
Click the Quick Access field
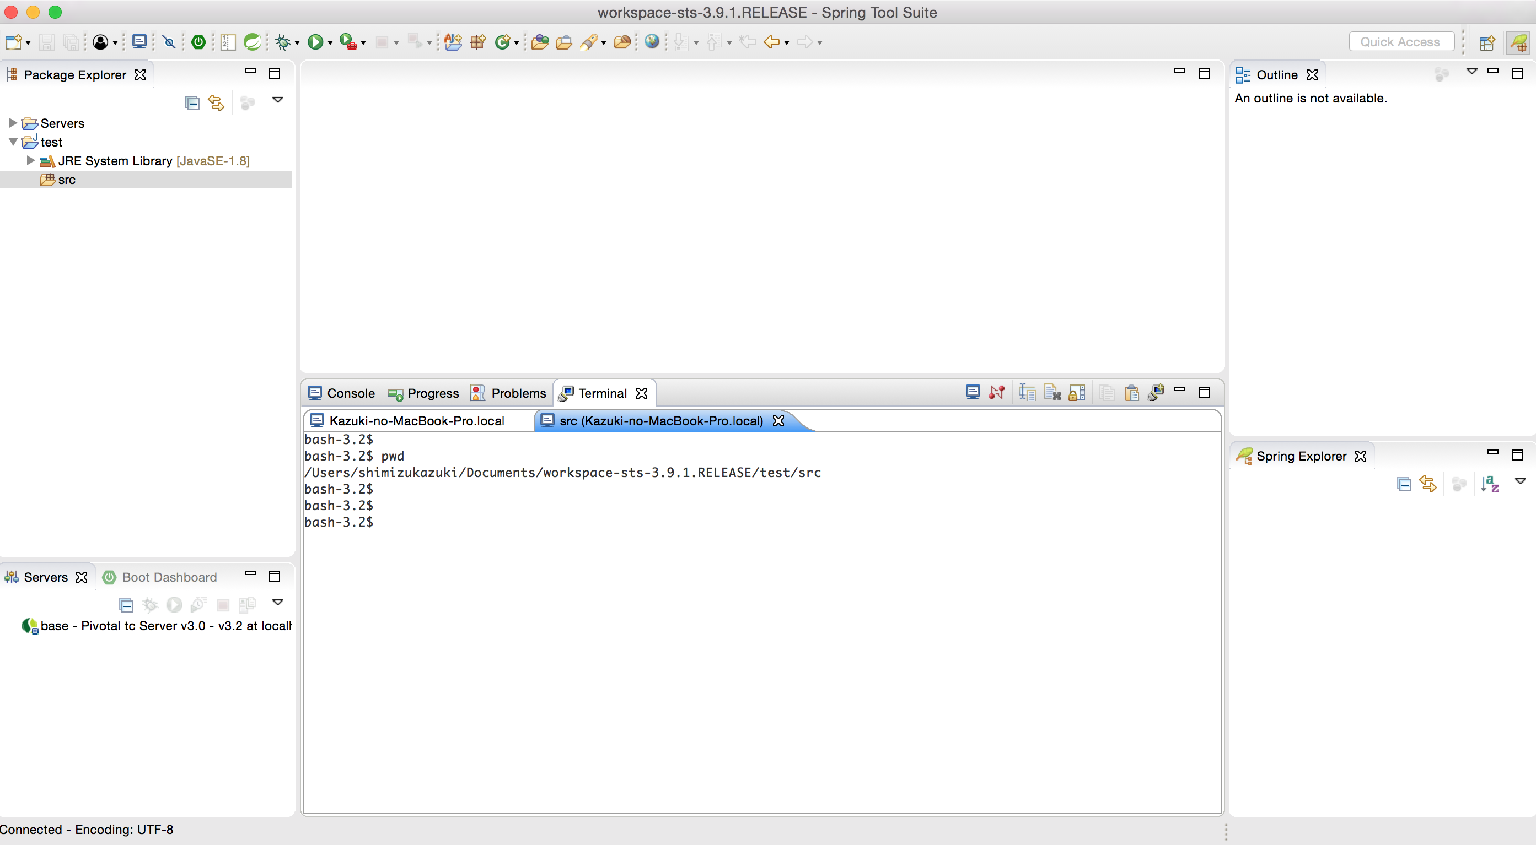1401,41
